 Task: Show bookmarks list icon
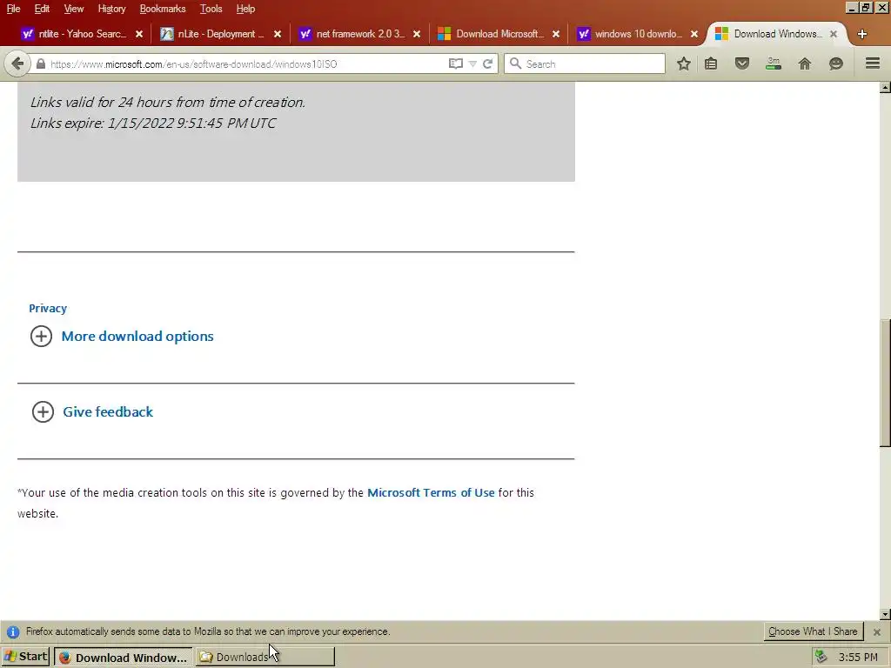click(711, 63)
